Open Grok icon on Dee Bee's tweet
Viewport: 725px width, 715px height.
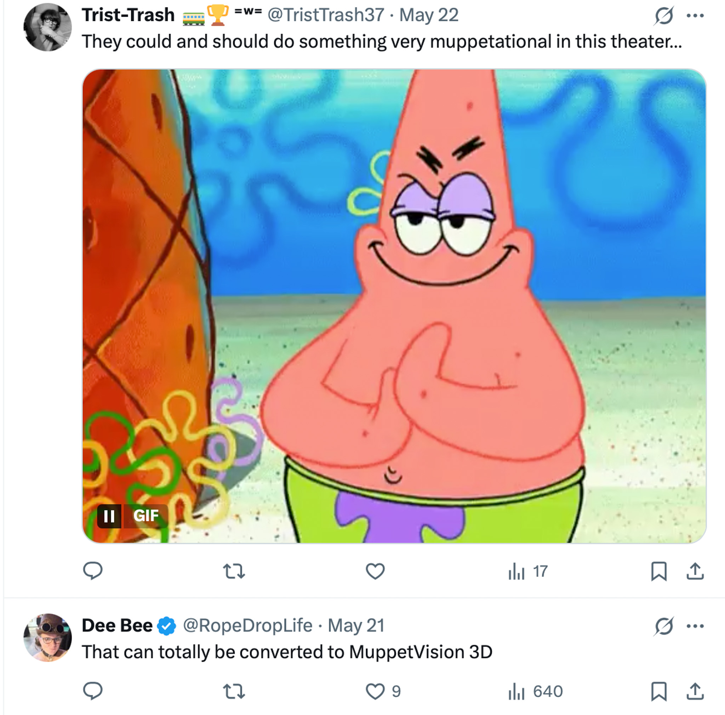click(x=663, y=626)
